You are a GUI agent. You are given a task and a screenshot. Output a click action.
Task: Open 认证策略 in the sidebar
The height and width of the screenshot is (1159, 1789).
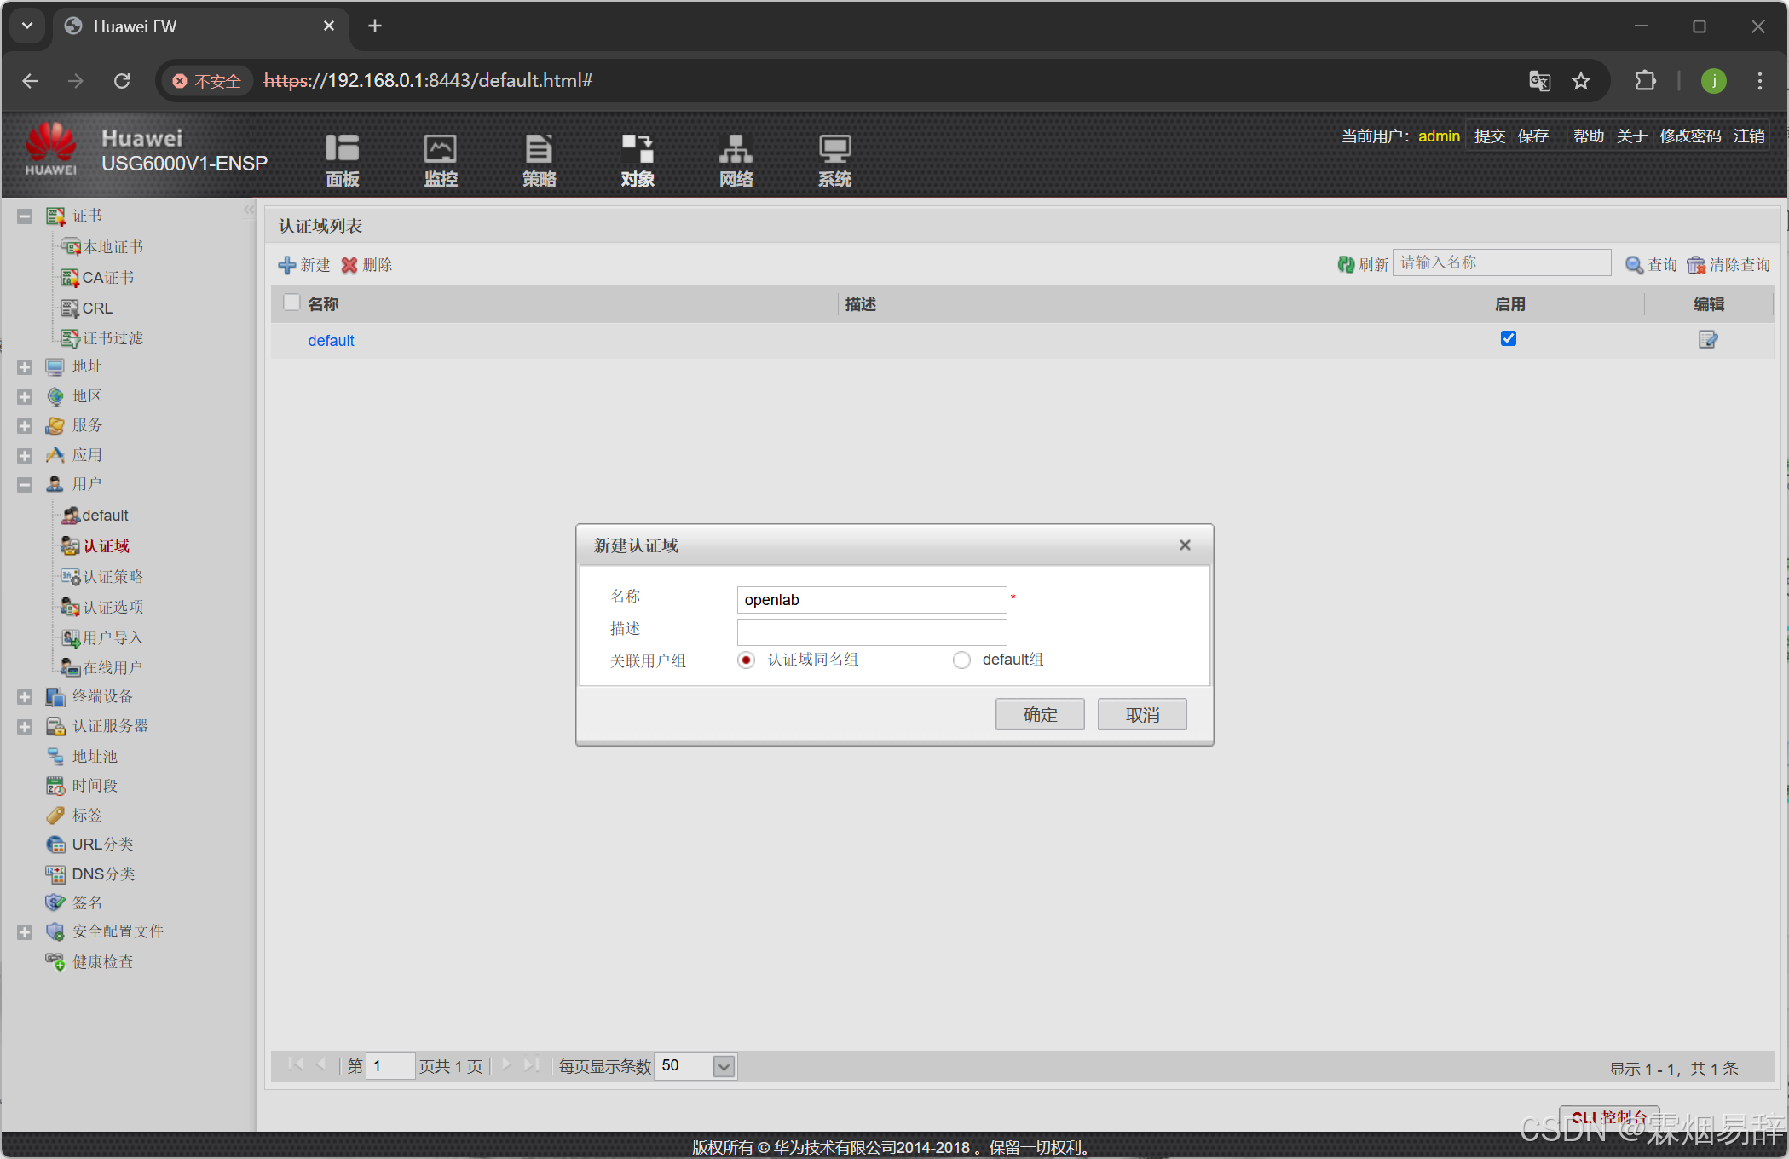113,577
